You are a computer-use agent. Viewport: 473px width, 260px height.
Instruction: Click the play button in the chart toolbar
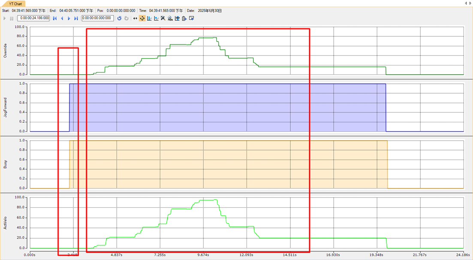tap(4, 18)
